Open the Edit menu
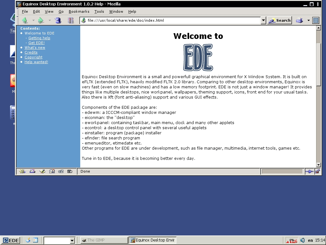The height and width of the screenshot is (245, 326). tap(36, 11)
